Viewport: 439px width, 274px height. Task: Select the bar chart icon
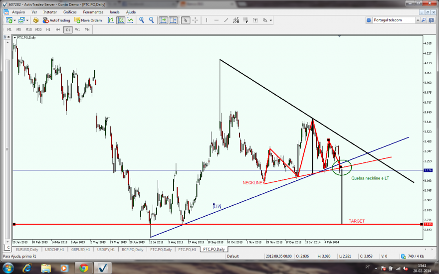coord(111,20)
